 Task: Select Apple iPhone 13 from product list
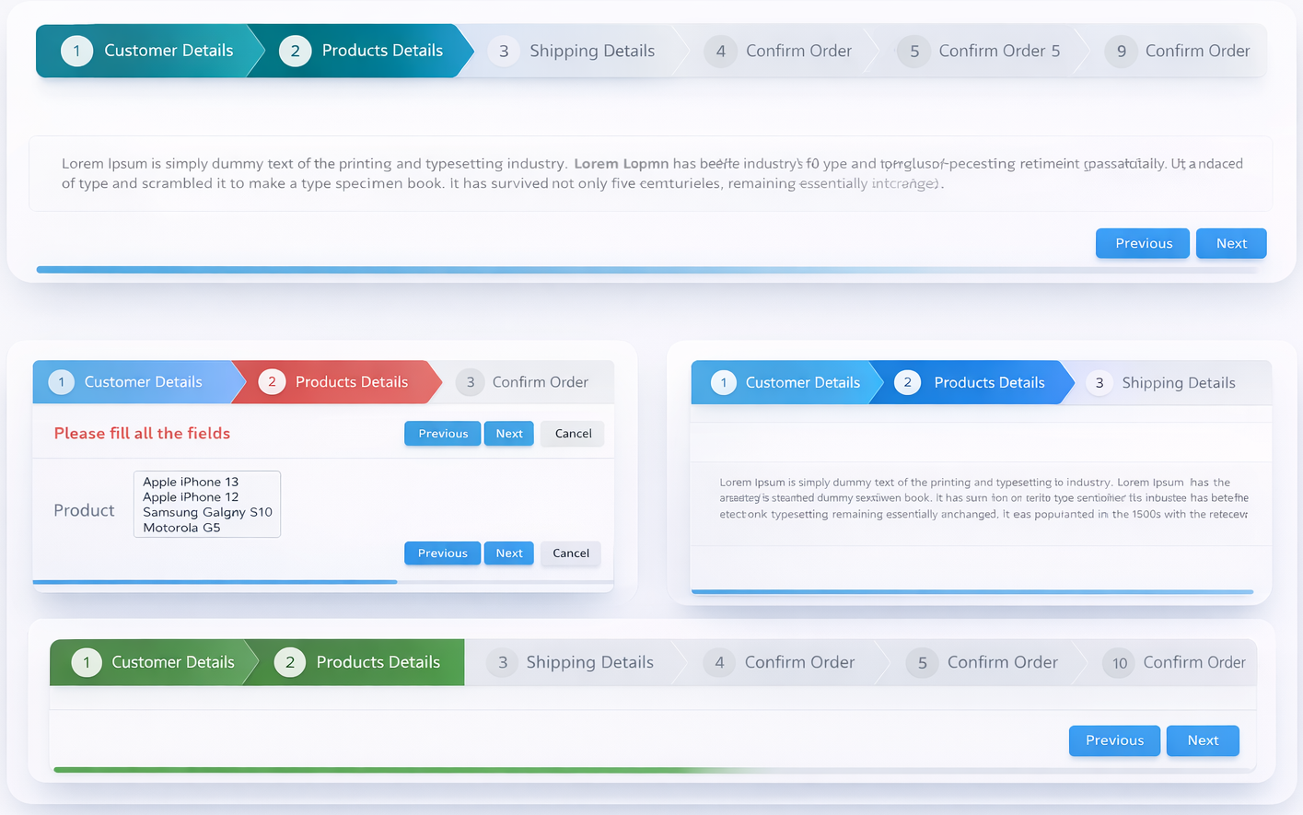191,481
